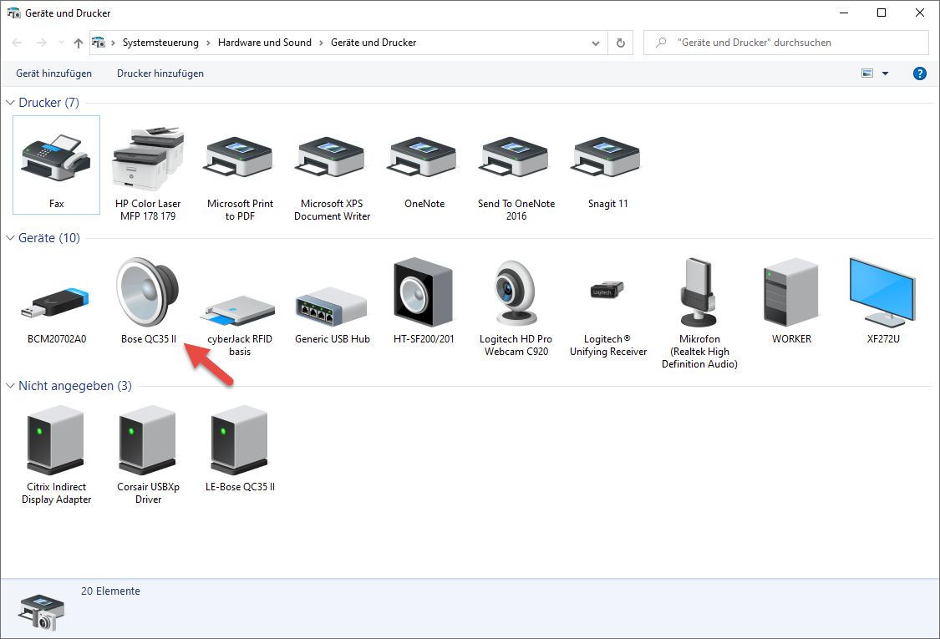Screen dimensions: 940x639
Task: Click the control panel icon in address bar
Action: pos(99,43)
